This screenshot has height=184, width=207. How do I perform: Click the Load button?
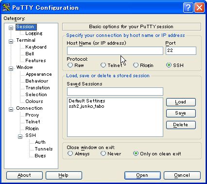181,102
